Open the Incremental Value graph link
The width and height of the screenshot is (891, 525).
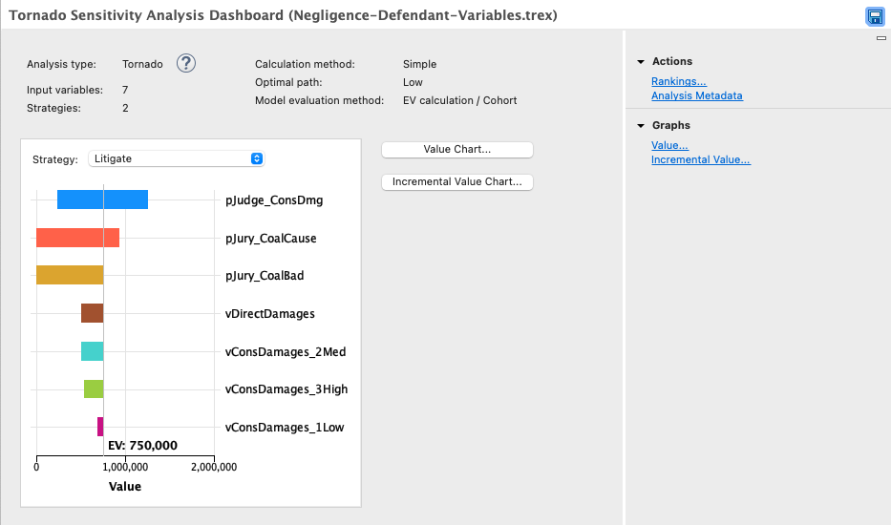click(x=700, y=160)
